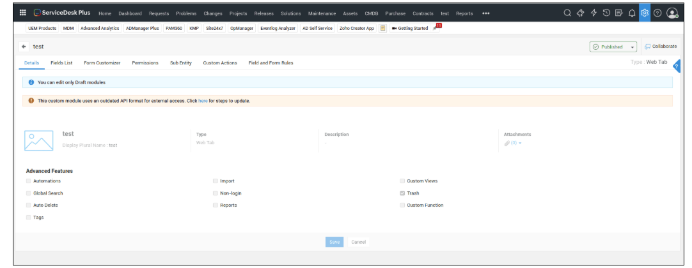The width and height of the screenshot is (692, 268).
Task: Open the apps grid launcher icon
Action: click(x=23, y=13)
